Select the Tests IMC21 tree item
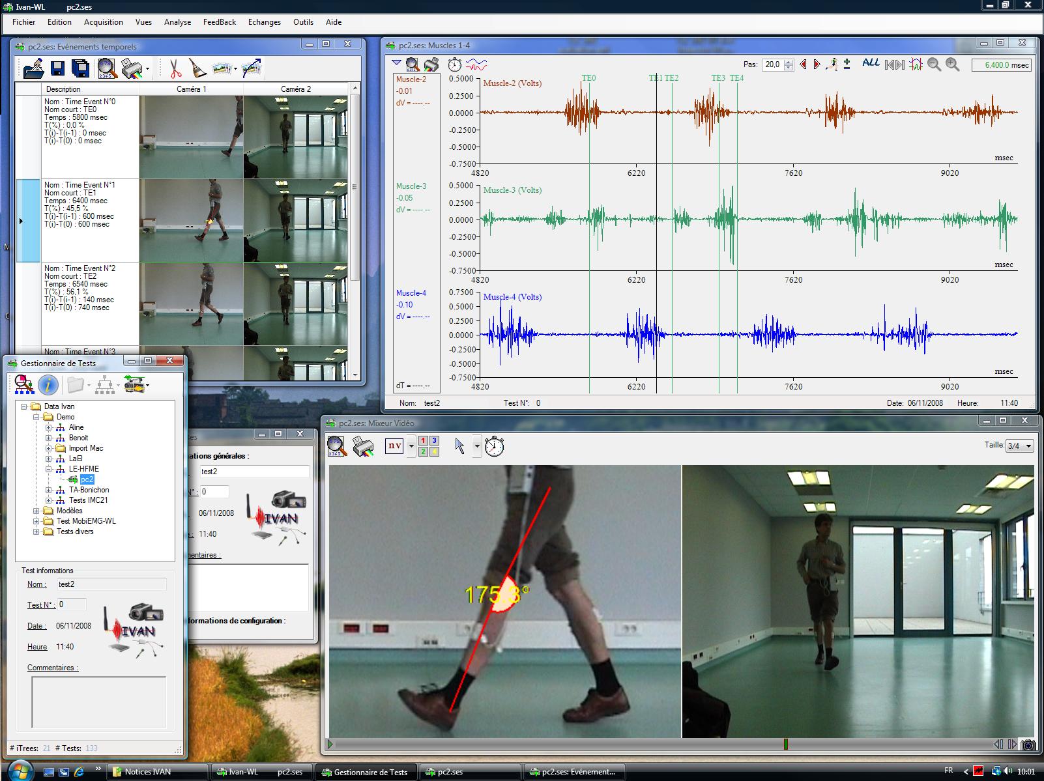Screen dimensions: 1044x781 point(89,500)
